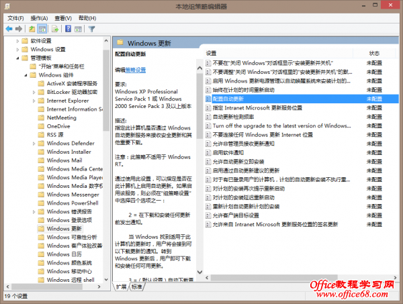Image resolution: width=403 pixels, height=304 pixels.
Task: Click the policy icon beside 配置自动更新
Action: (208, 99)
